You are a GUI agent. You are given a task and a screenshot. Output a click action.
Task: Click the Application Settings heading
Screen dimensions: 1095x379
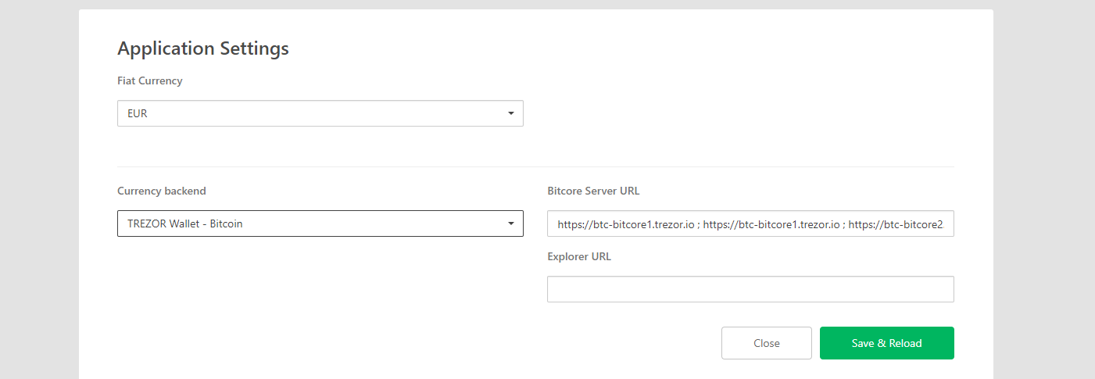tap(203, 48)
